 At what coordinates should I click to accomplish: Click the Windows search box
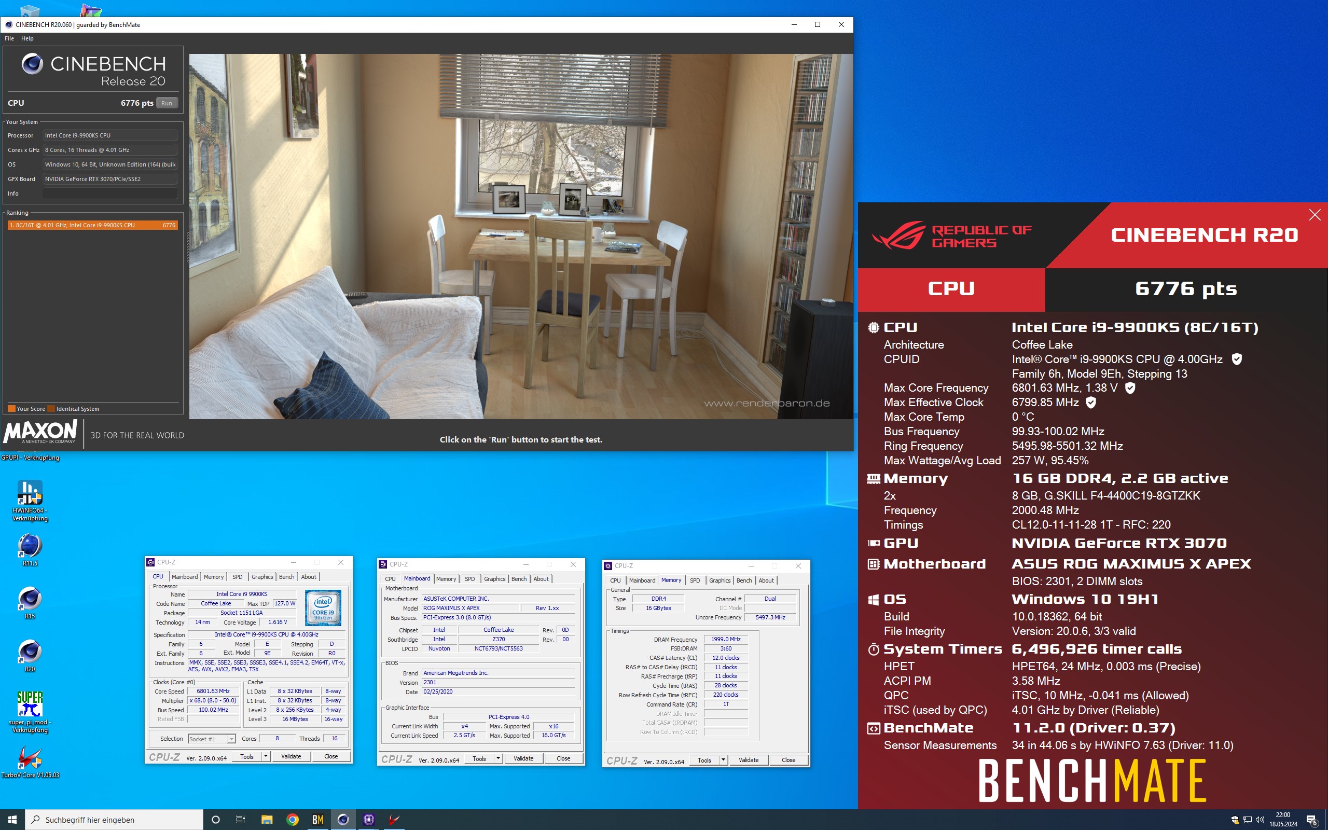(114, 820)
